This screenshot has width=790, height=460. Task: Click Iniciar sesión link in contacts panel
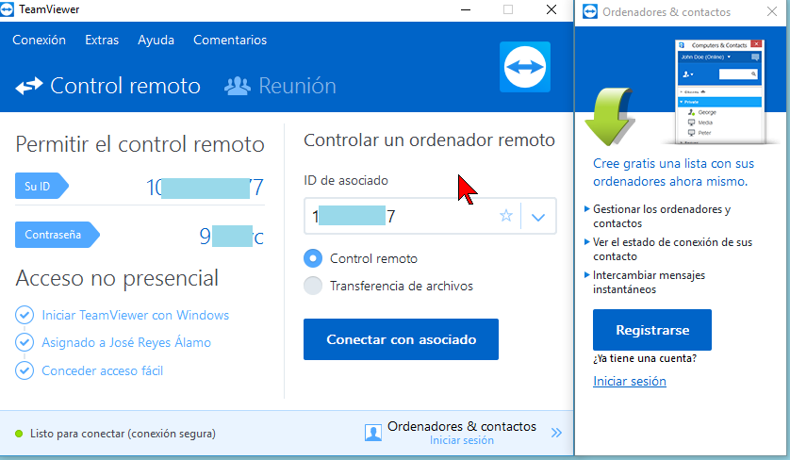[630, 381]
